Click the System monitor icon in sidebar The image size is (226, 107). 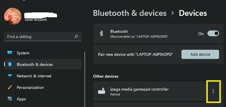(x=10, y=53)
